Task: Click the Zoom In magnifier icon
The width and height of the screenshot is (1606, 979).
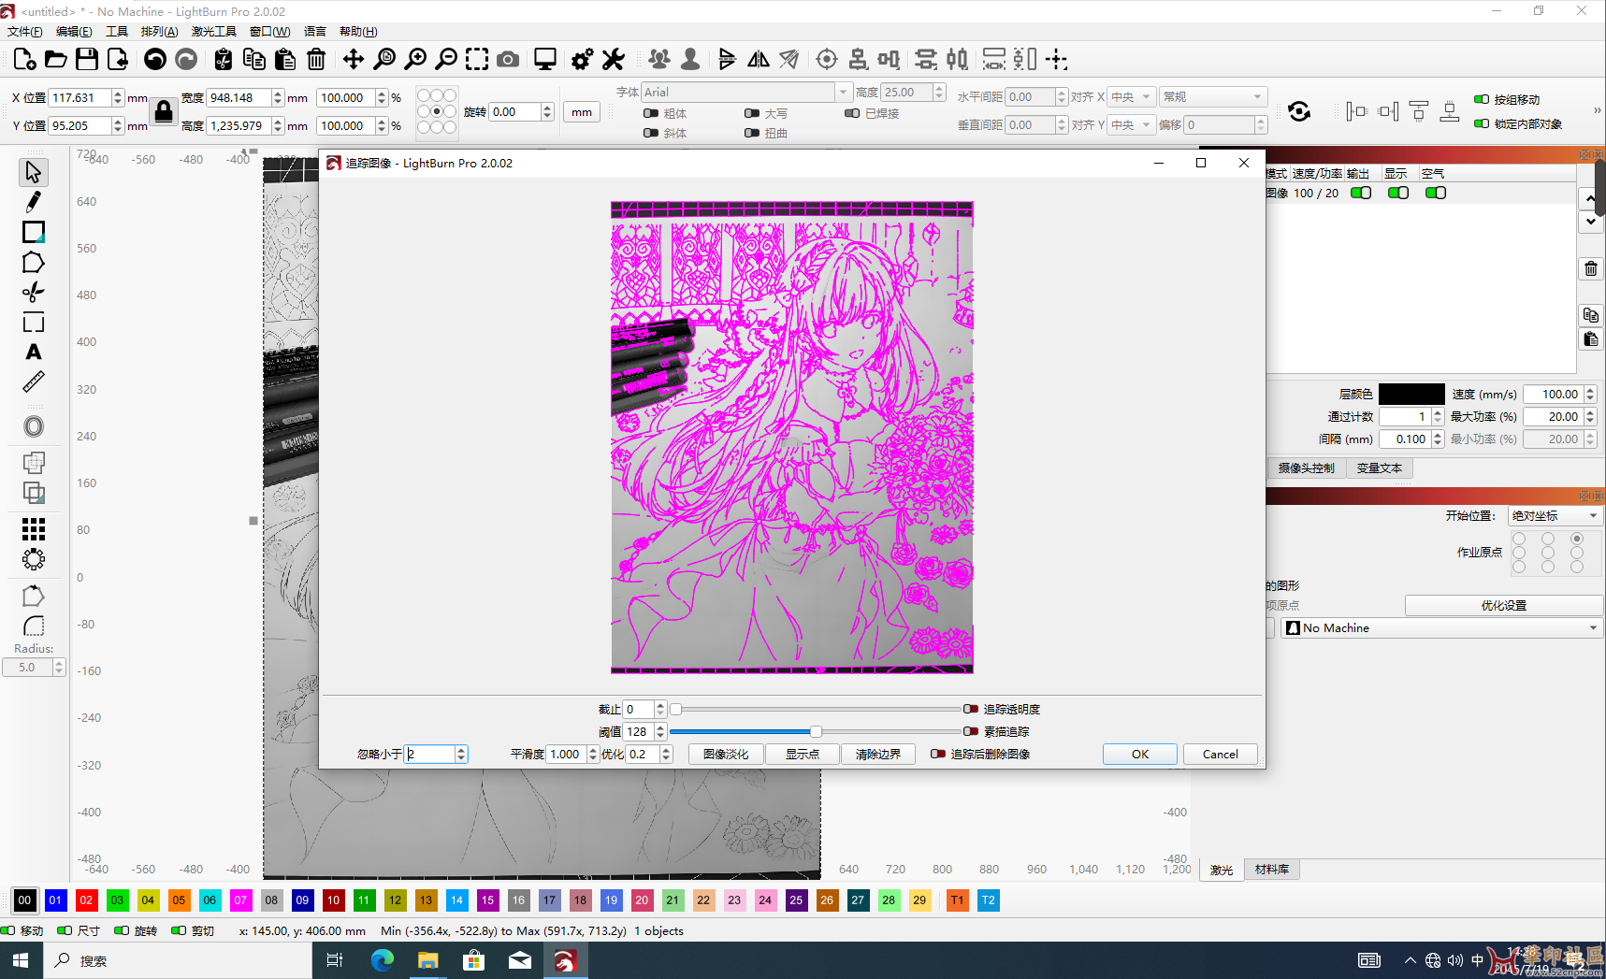Action: coord(415,60)
